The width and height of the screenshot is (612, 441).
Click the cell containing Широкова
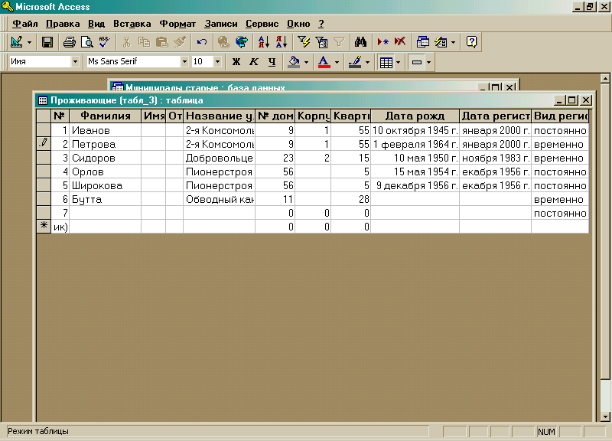pyautogui.click(x=106, y=185)
